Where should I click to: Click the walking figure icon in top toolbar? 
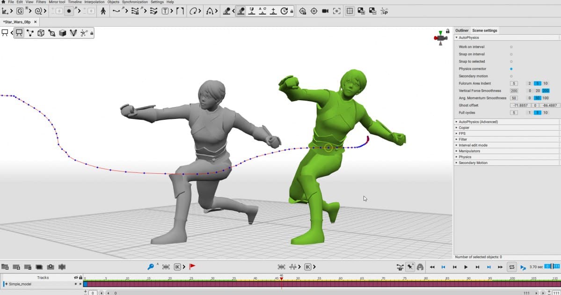pos(103,11)
